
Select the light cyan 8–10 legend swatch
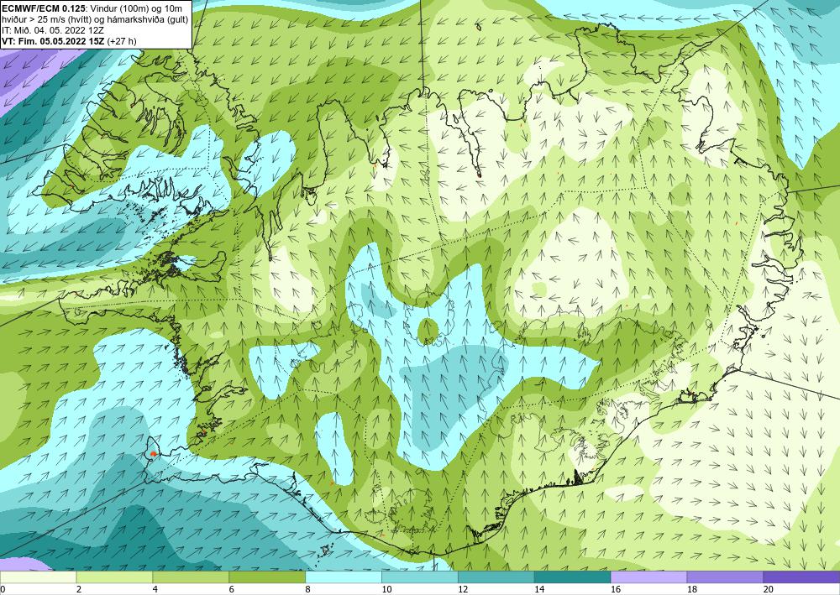[344, 577]
